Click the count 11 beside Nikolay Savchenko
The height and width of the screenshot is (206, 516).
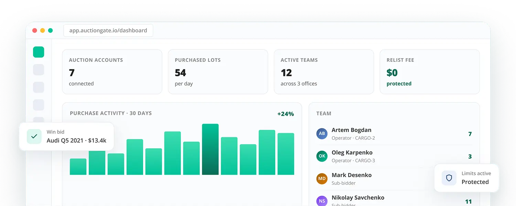coord(469,202)
